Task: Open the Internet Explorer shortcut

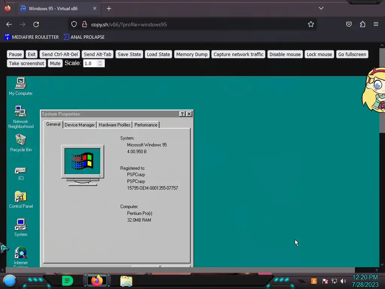Action: point(21,256)
